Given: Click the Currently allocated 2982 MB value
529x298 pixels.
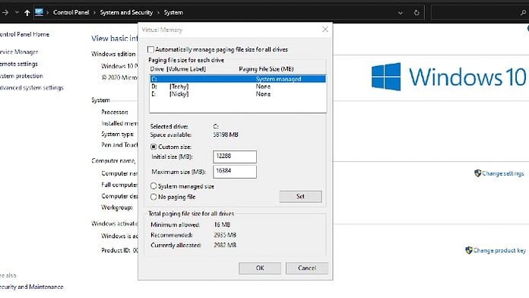Looking at the screenshot, I should pyautogui.click(x=225, y=245).
